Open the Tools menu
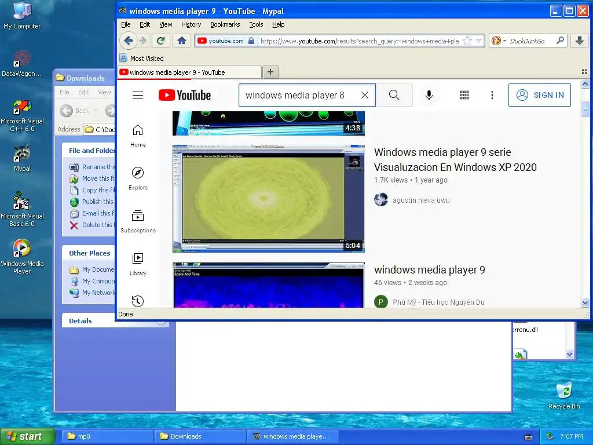 [x=256, y=24]
